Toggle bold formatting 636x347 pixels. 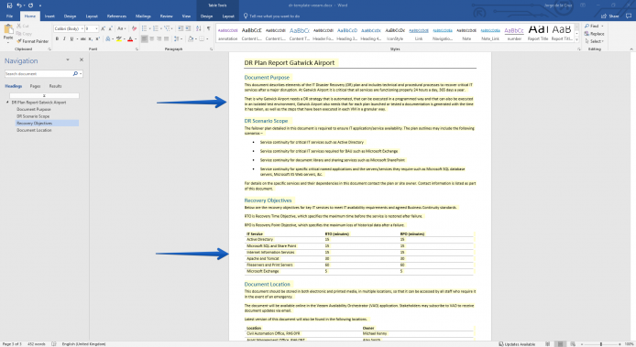(57, 39)
